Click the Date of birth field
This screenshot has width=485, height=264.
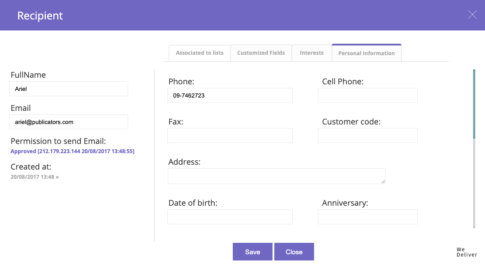tap(230, 217)
